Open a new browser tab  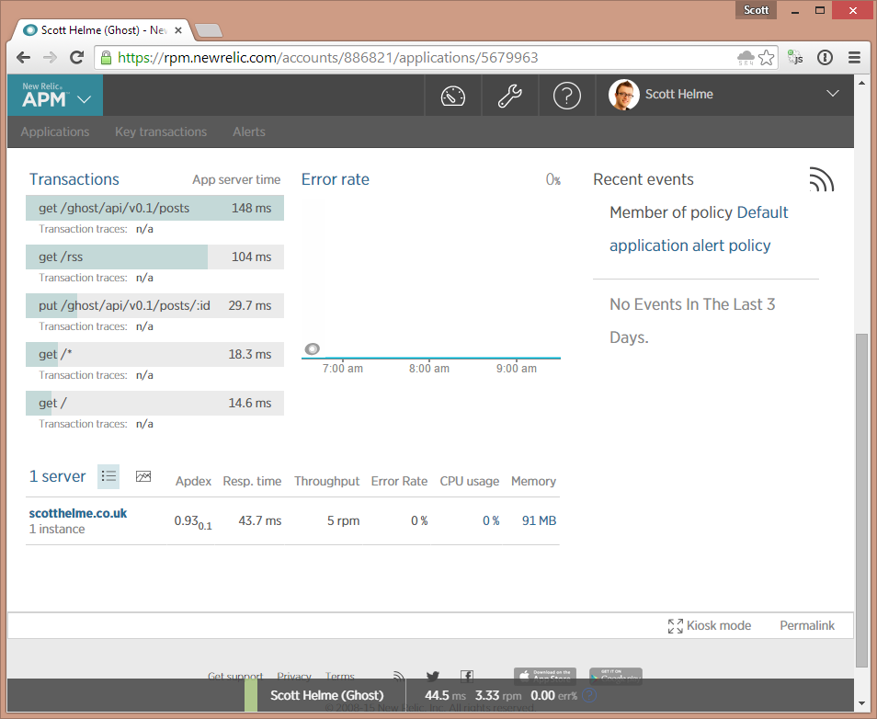point(209,30)
